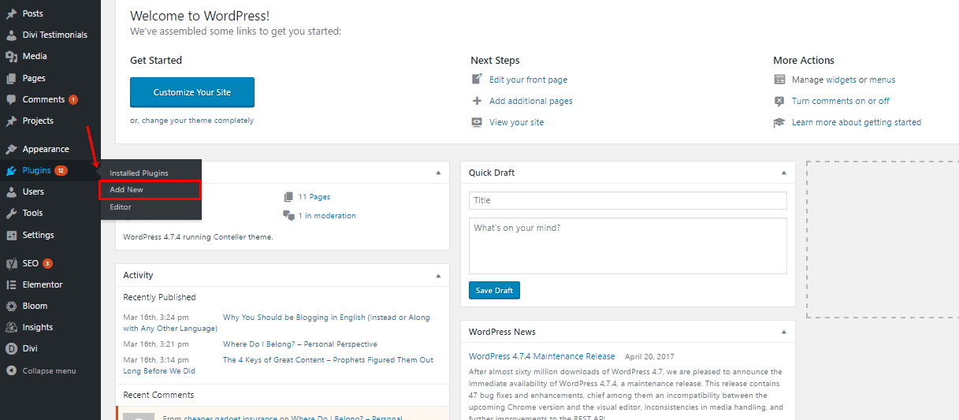Open the Yoast SEO icon in sidebar

11,264
